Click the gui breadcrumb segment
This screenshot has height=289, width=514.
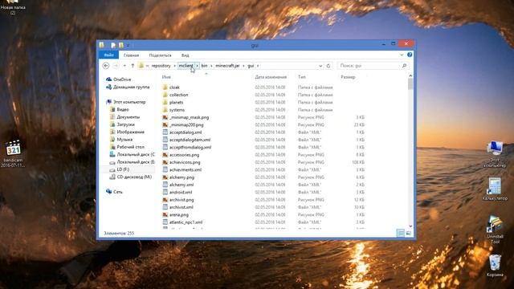[251, 66]
